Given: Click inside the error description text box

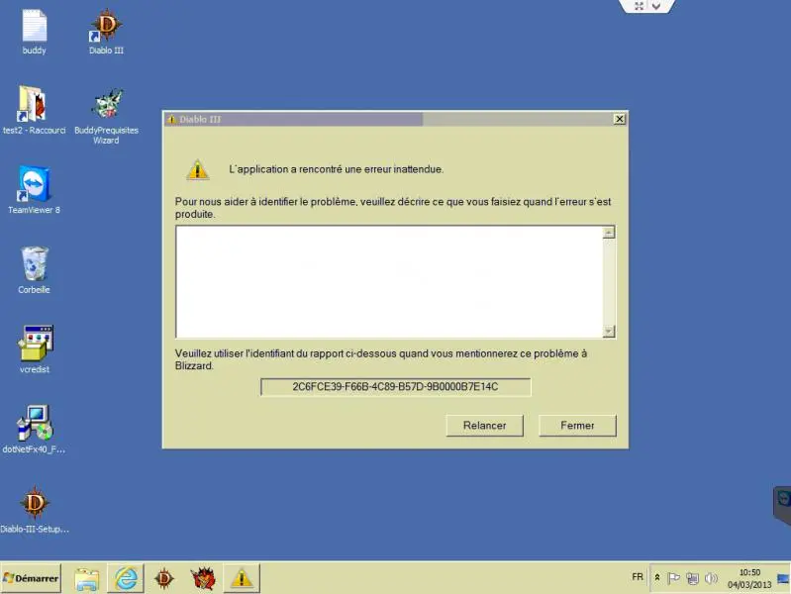Looking at the screenshot, I should coord(388,282).
